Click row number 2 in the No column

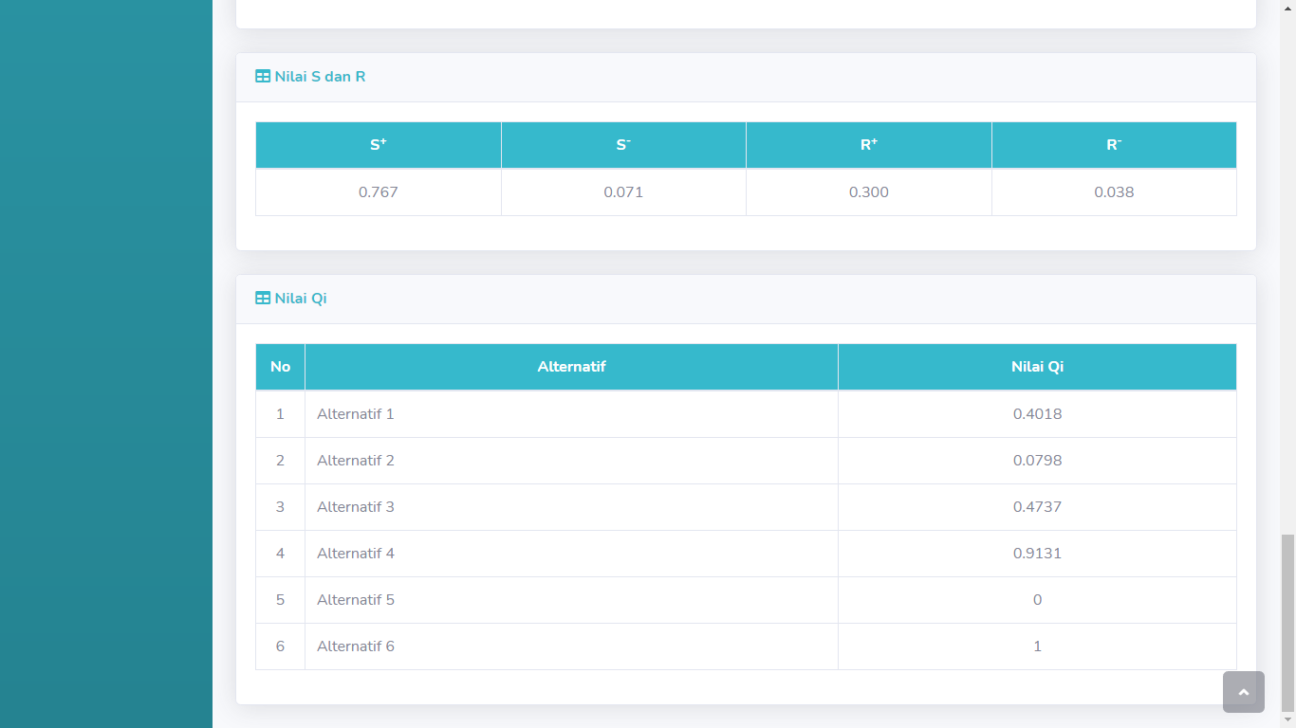click(280, 460)
